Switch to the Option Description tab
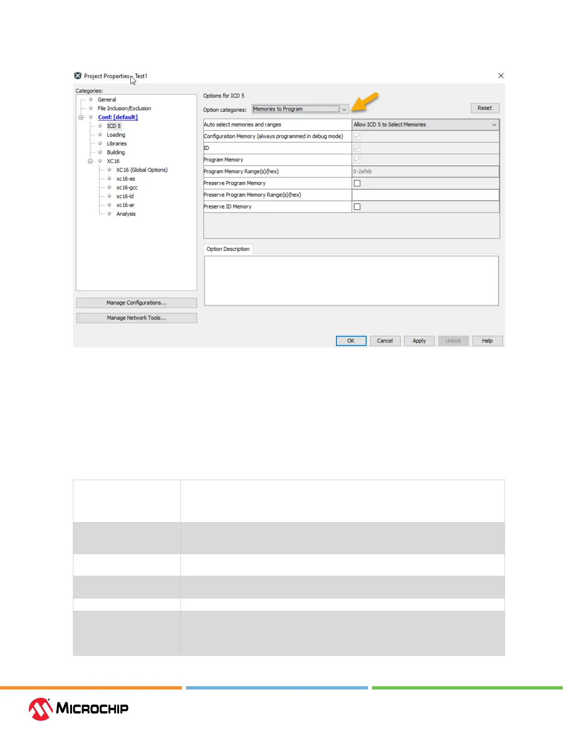Image resolution: width=565 pixels, height=732 pixels. pos(228,249)
